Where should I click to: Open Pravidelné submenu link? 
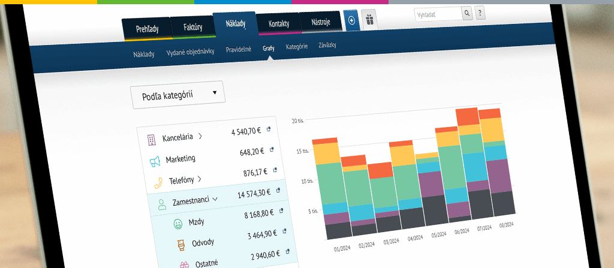[239, 50]
